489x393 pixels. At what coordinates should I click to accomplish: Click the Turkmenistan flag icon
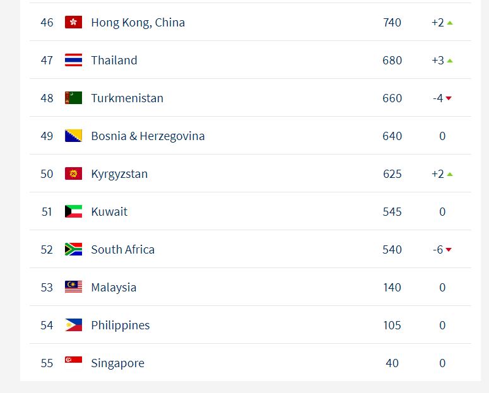[x=73, y=98]
